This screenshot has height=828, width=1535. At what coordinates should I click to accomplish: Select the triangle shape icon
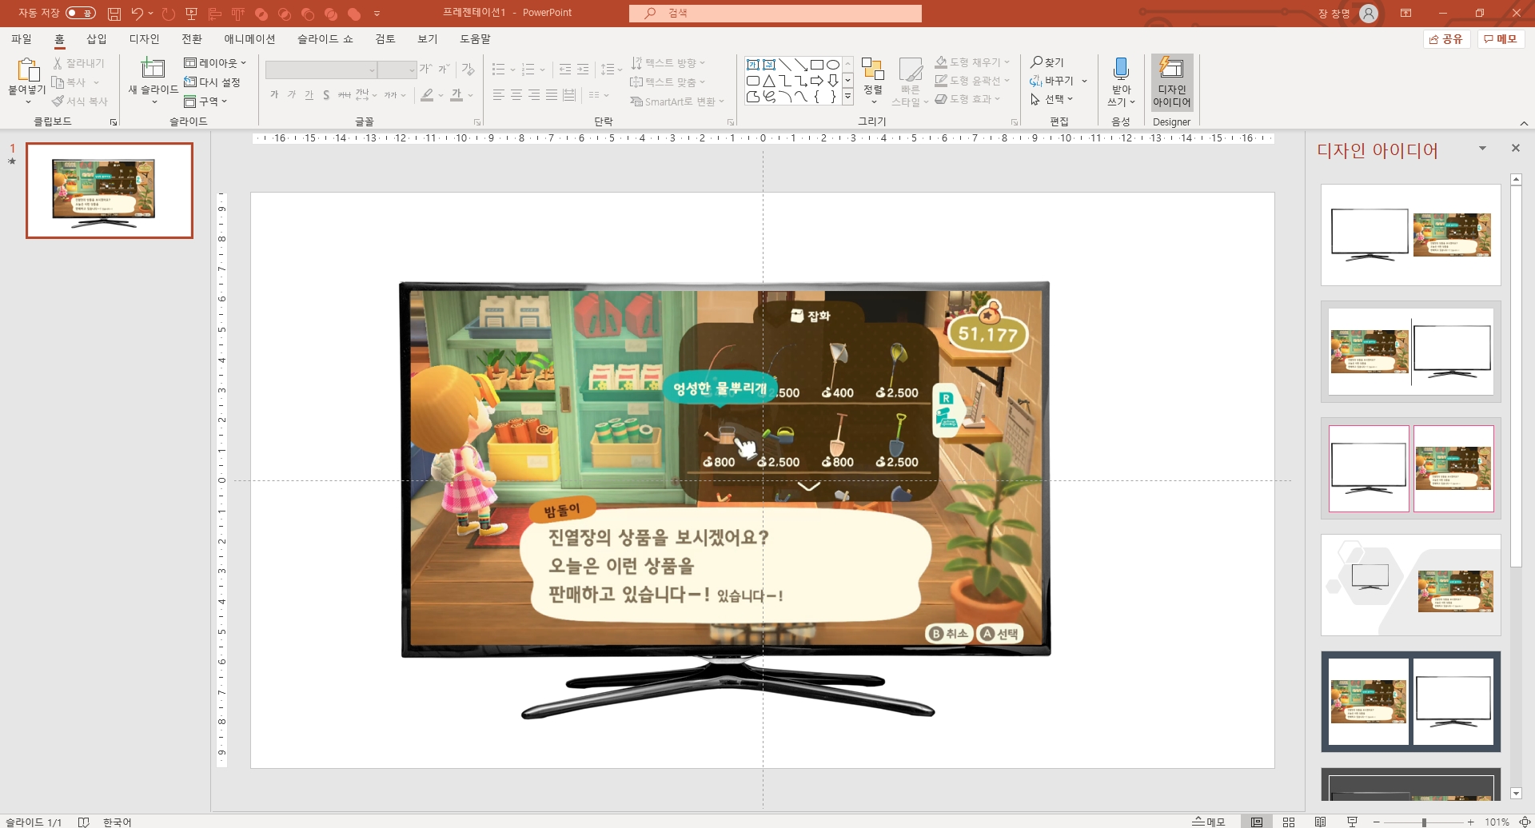(769, 81)
